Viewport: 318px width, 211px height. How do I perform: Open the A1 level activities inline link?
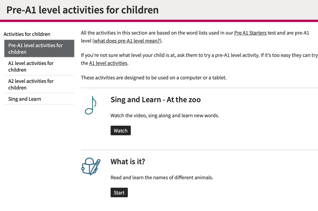[108, 63]
